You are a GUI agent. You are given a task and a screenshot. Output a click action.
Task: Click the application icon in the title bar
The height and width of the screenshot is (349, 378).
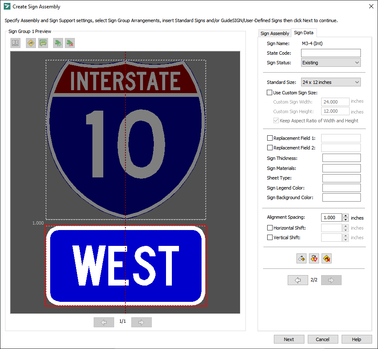tap(7, 7)
